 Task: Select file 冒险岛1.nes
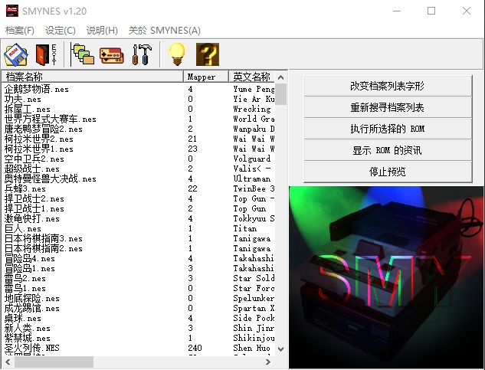[x=30, y=268]
